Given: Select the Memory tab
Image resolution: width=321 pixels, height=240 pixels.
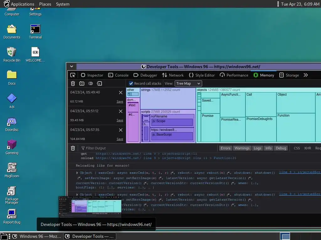Looking at the screenshot, I should [x=264, y=75].
